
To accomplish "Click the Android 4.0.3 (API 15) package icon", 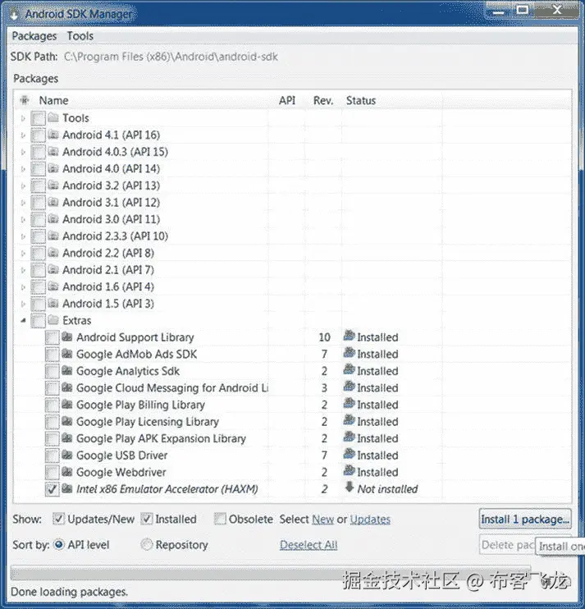I will (x=53, y=152).
